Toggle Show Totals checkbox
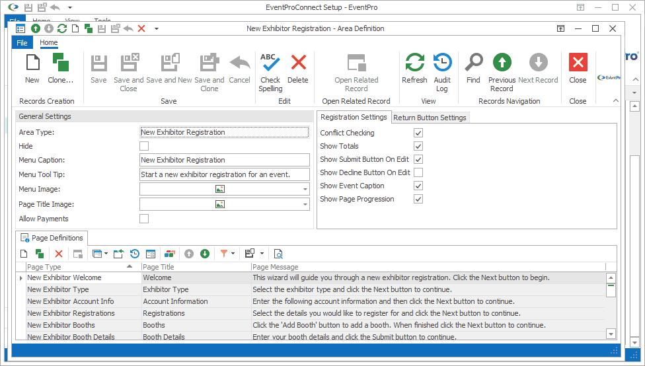Viewport: 645px width, 366px height. click(x=418, y=146)
